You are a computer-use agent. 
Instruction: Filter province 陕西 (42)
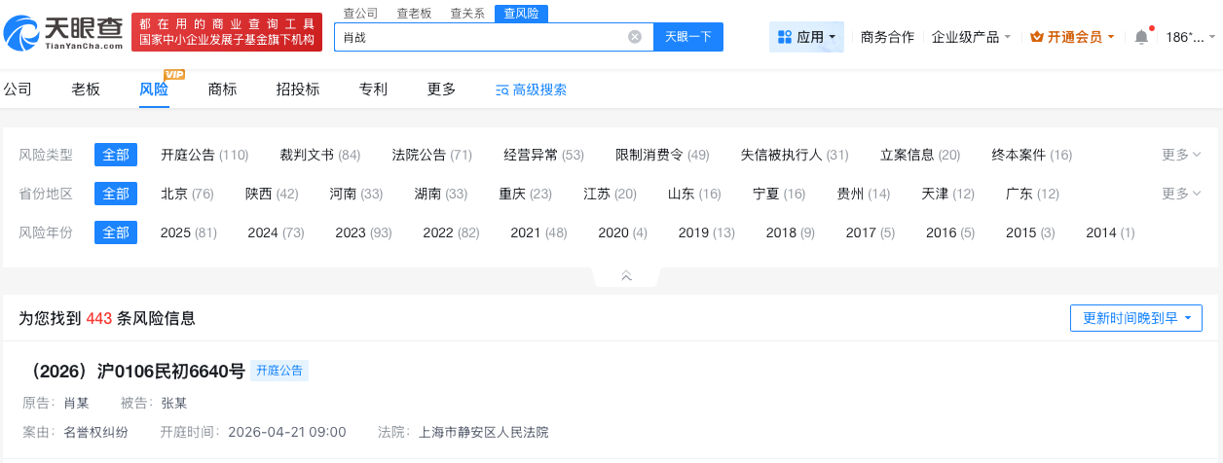click(272, 194)
